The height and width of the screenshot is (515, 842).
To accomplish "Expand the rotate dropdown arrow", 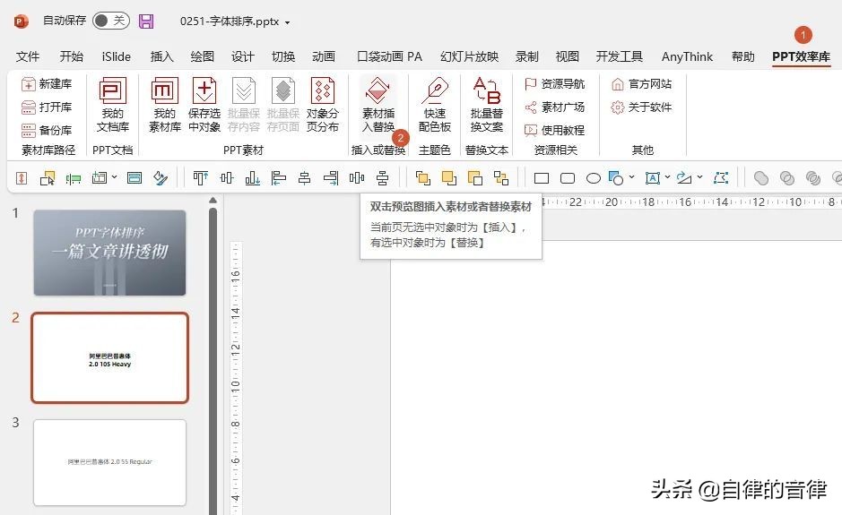I will (x=699, y=176).
